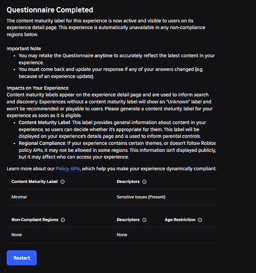Open info icon next to upper Descriptors header
This screenshot has height=273, width=256.
tap(144, 182)
